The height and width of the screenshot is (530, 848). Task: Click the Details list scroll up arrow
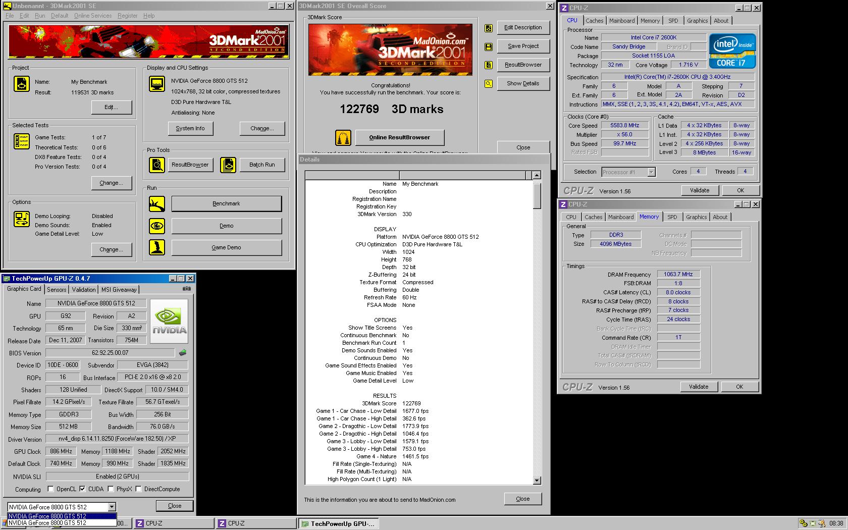(x=537, y=175)
